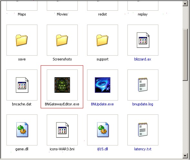Image resolution: width=190 pixels, height=160 pixels.
Task: Select the blizzard.ax file icon
Action: (x=143, y=40)
